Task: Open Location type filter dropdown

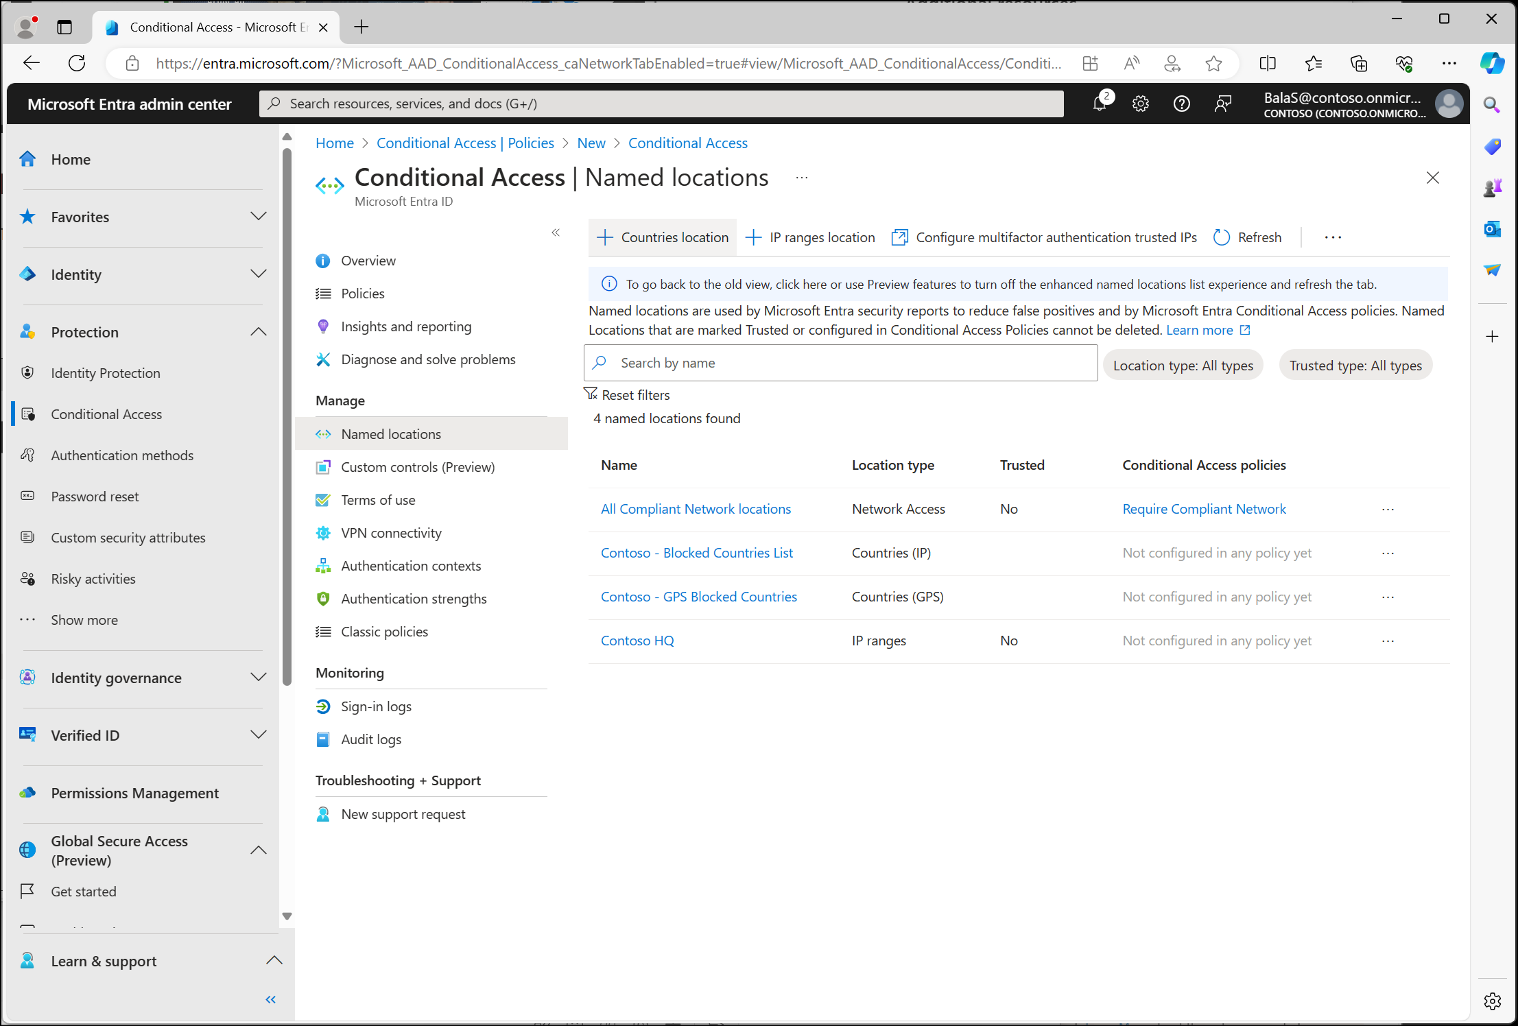Action: click(1183, 366)
